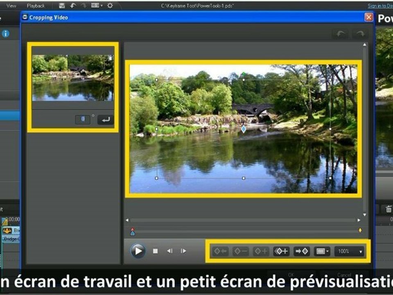Stop the crop preview playback
Screen dimensions: 393x295
(156, 251)
